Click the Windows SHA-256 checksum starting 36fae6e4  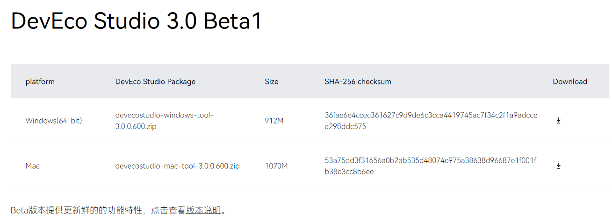431,121
